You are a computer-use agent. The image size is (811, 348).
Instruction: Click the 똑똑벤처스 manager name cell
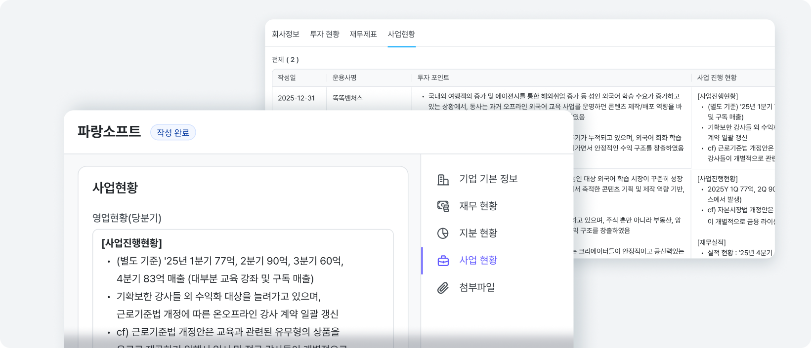pos(347,98)
